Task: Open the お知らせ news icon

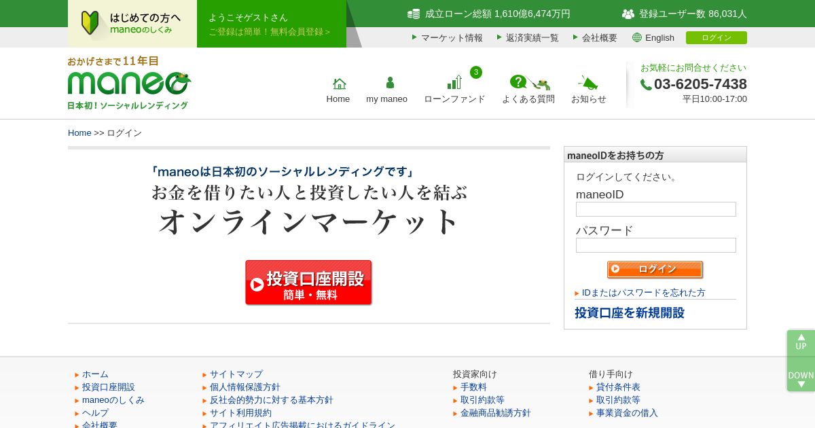Action: [x=588, y=83]
